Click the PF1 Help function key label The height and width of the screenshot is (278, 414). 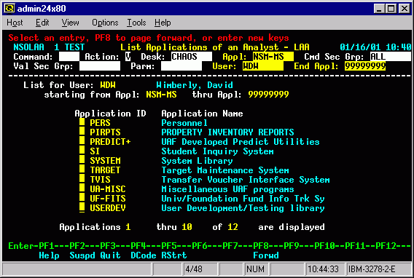49,255
